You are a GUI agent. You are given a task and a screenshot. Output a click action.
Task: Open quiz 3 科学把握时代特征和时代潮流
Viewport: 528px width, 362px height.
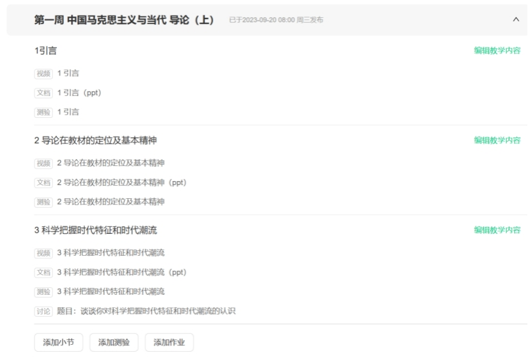point(110,291)
